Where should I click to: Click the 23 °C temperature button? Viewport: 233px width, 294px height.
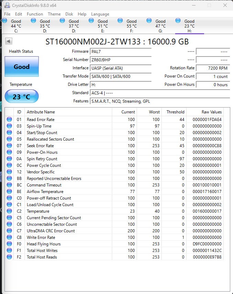22,97
